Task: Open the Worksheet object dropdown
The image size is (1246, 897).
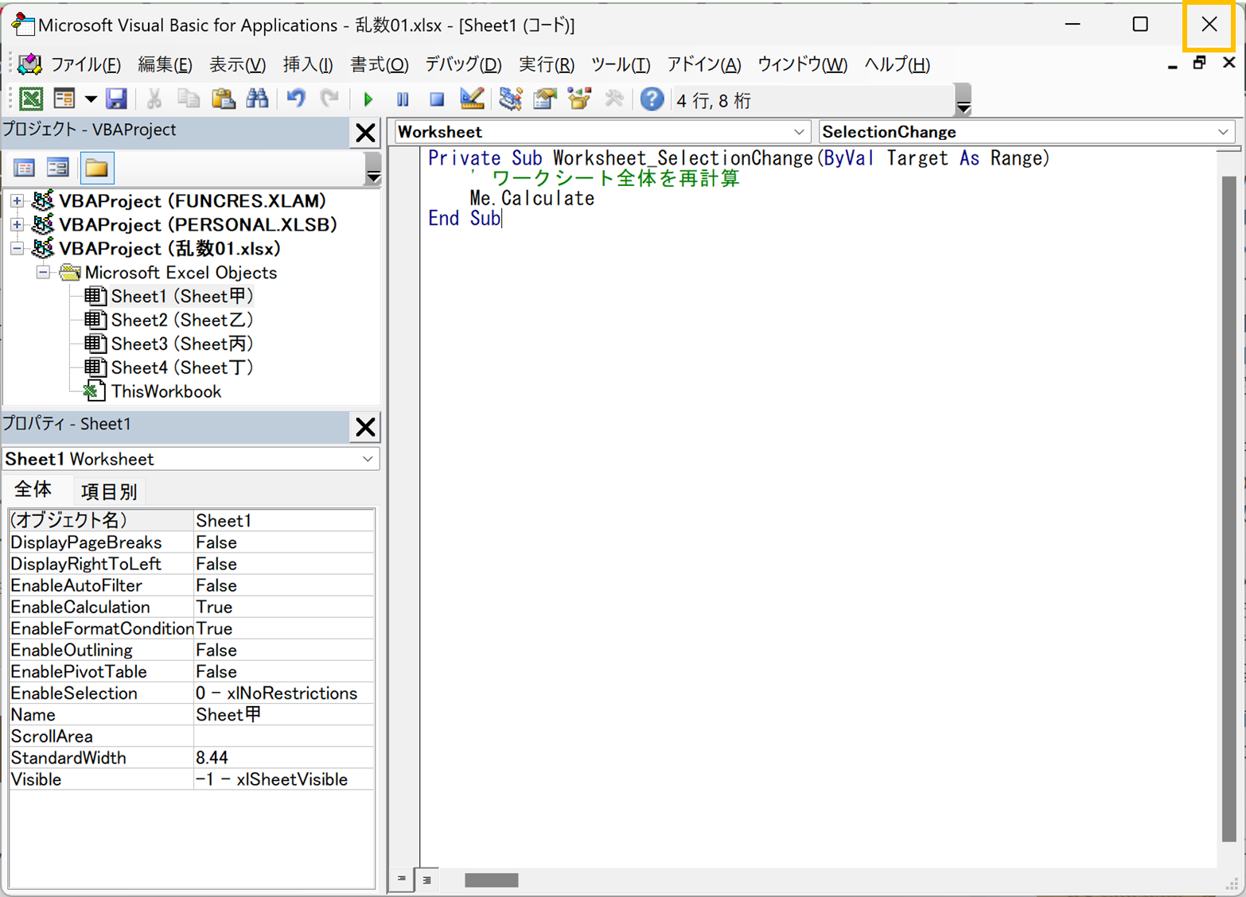Action: (x=799, y=132)
